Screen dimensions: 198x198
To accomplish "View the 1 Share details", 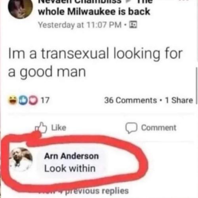I will [x=179, y=100].
